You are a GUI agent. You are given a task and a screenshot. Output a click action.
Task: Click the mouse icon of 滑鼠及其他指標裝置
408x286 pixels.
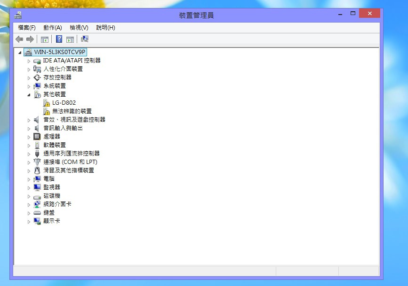[x=37, y=170]
